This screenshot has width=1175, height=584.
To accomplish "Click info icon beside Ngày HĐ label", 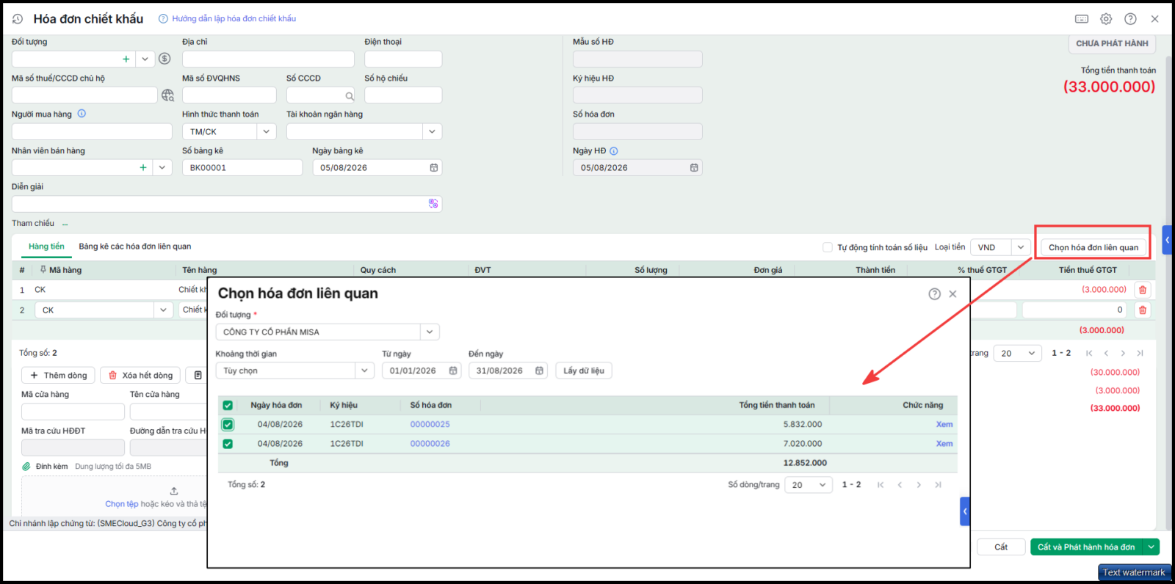I will point(614,151).
